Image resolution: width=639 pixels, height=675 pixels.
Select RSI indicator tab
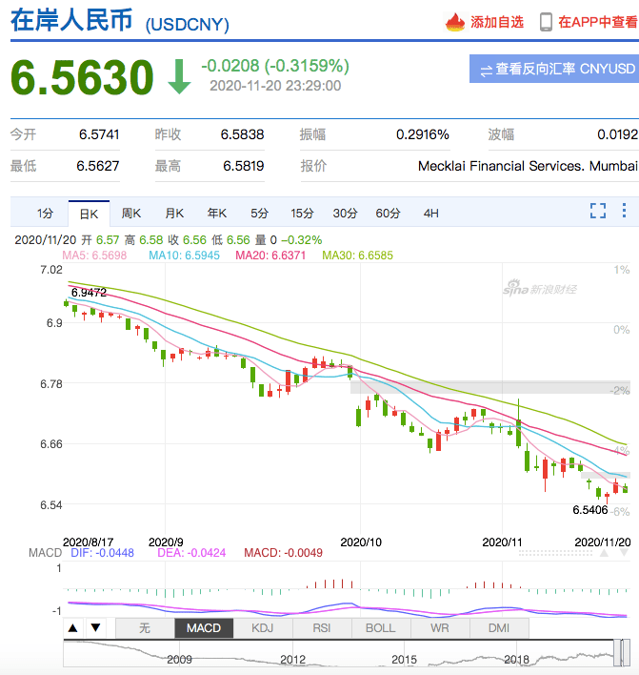pos(322,628)
